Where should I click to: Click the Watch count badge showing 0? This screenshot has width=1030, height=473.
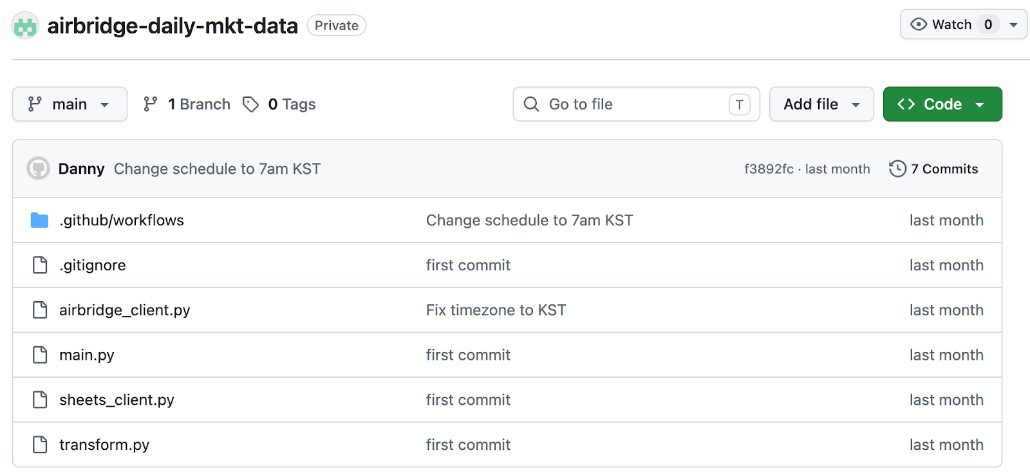pos(988,24)
